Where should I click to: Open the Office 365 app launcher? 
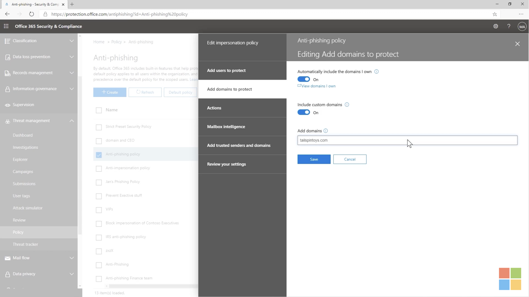(6, 26)
